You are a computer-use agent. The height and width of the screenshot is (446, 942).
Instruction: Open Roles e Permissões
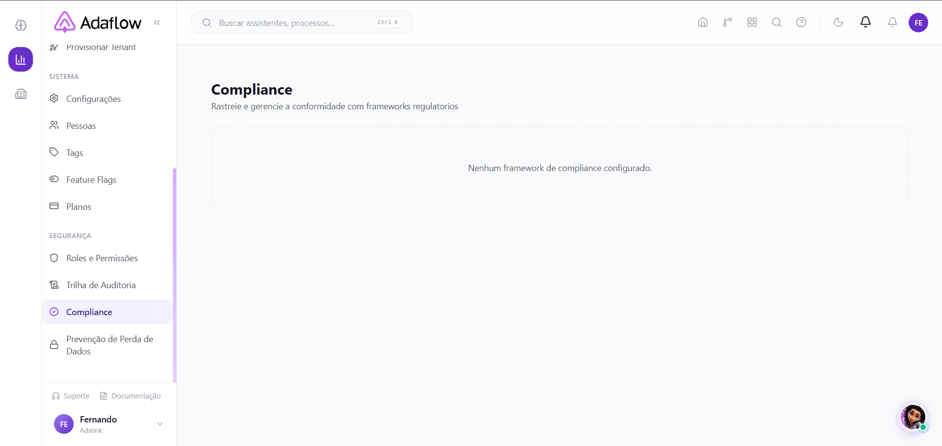click(x=107, y=258)
